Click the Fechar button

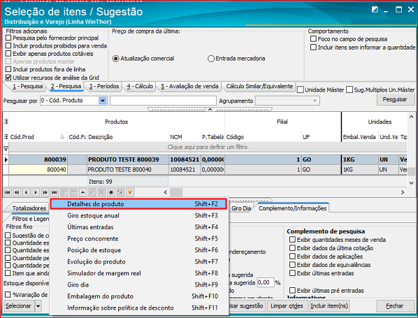[395, 306]
